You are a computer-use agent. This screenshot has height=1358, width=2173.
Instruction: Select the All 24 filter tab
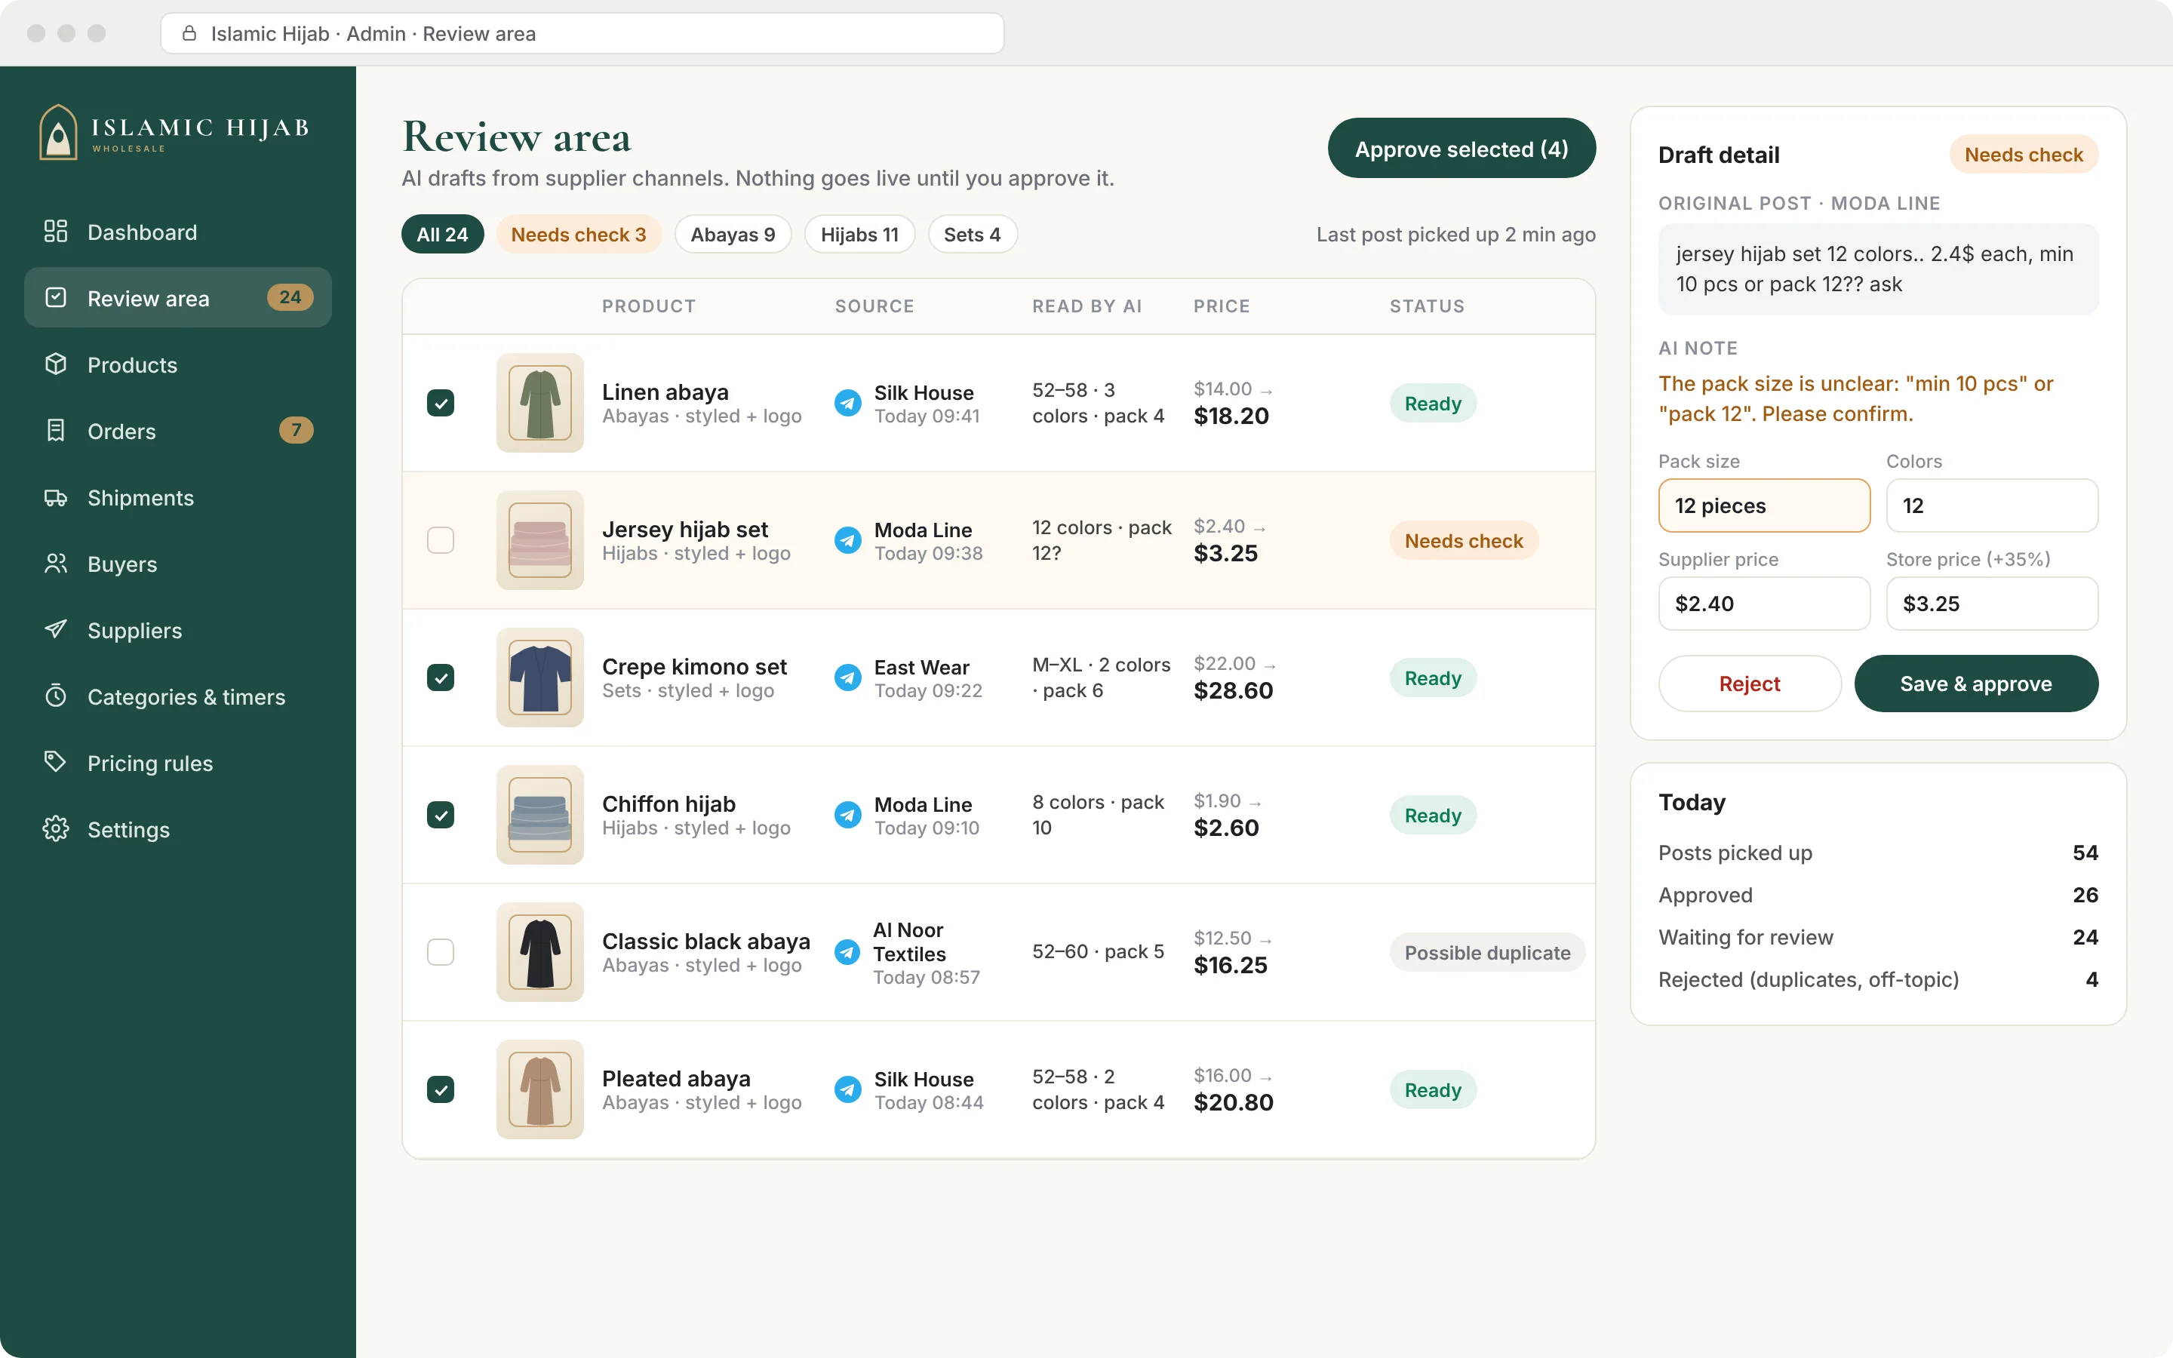pyautogui.click(x=442, y=235)
